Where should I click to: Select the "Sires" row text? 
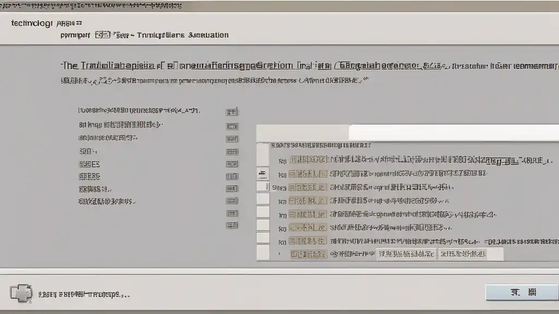click(391, 187)
